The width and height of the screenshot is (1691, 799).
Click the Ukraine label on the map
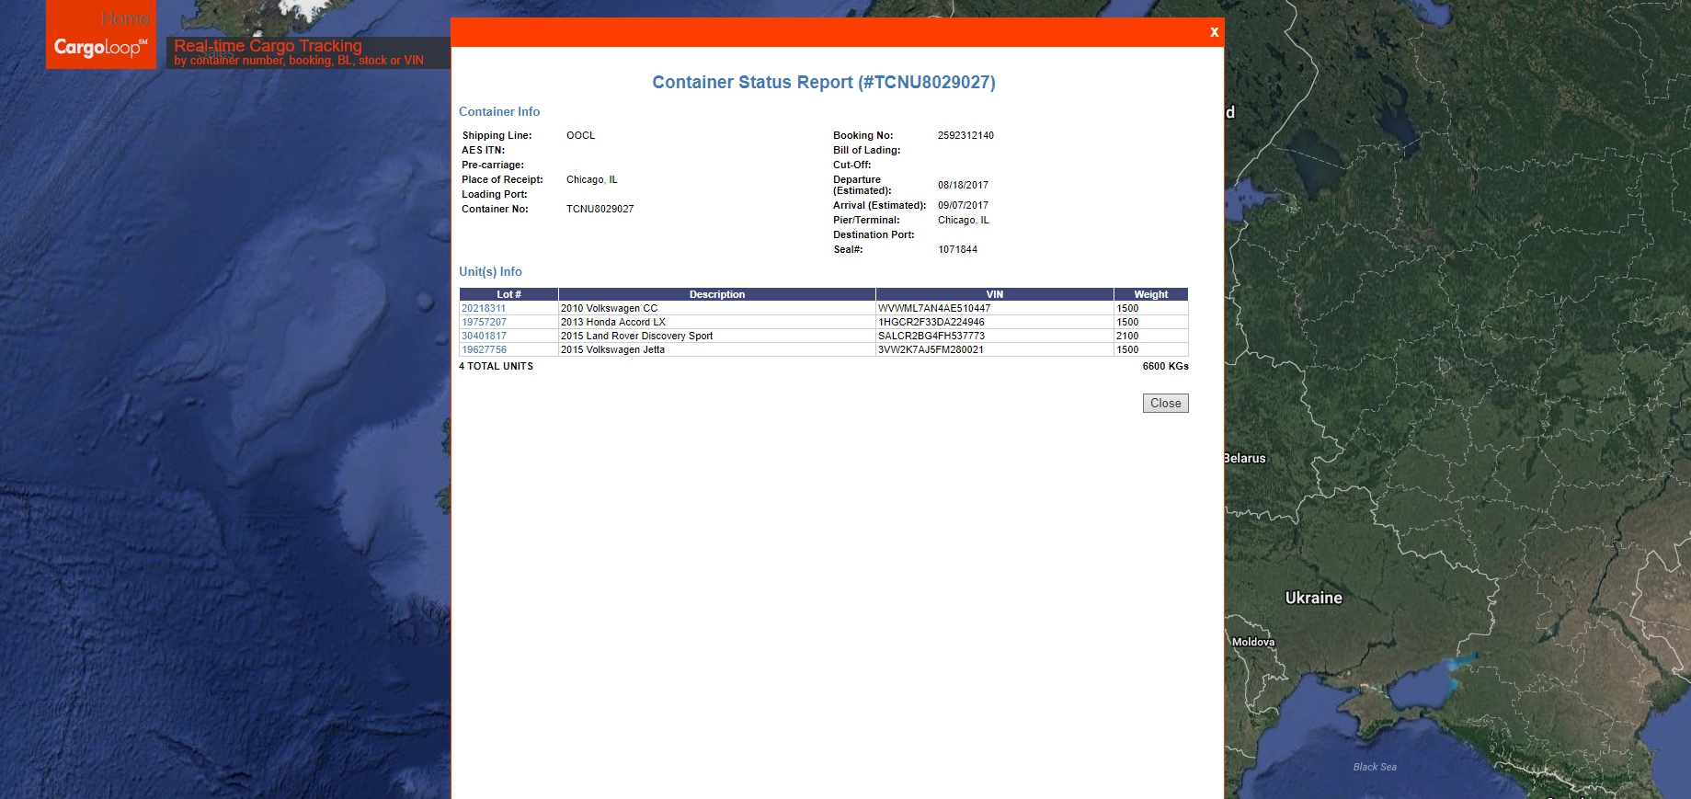[x=1313, y=598]
